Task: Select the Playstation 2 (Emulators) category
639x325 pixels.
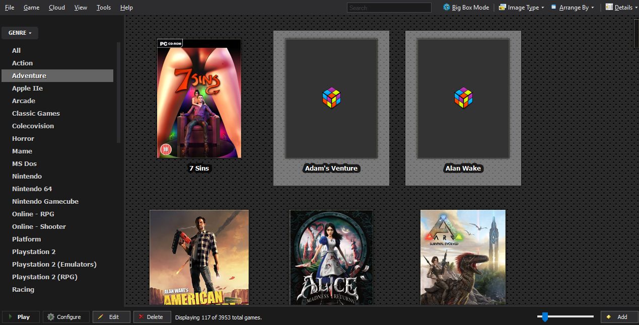Action: pos(57,264)
